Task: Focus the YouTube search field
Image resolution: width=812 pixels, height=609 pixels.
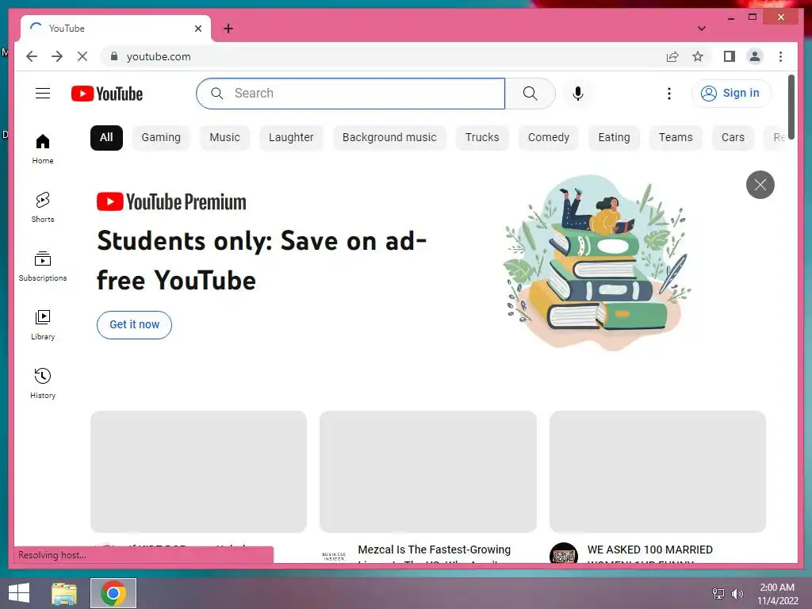Action: 350,94
